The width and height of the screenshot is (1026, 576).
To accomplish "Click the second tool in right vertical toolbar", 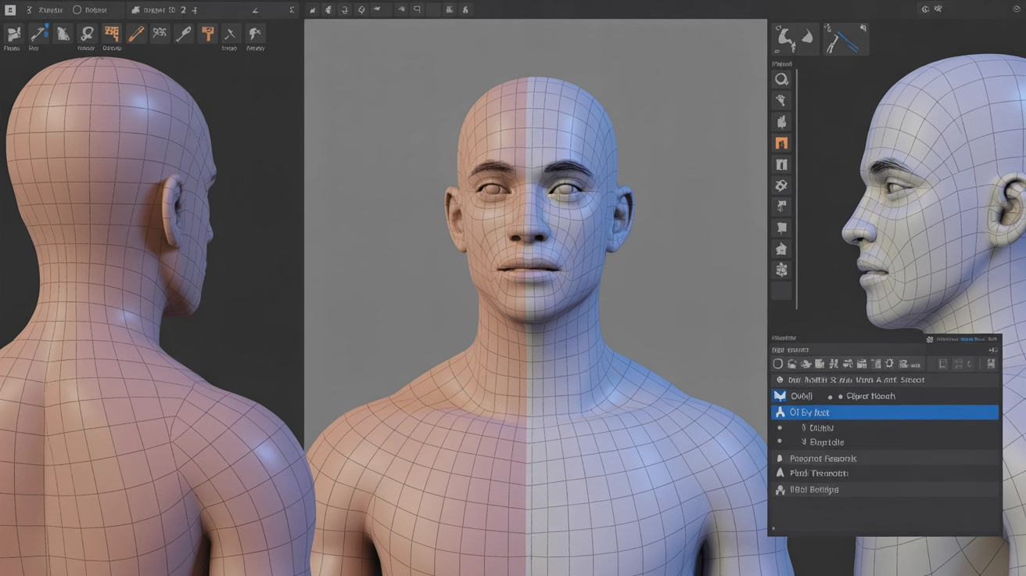I will point(781,100).
